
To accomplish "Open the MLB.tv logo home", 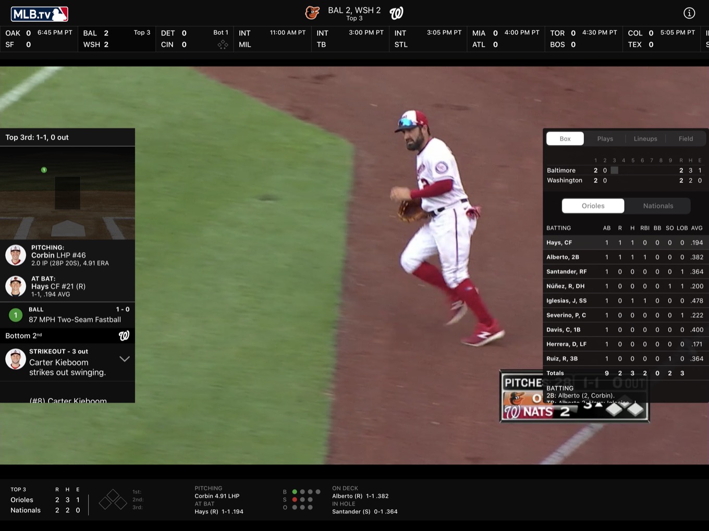I will tap(40, 14).
